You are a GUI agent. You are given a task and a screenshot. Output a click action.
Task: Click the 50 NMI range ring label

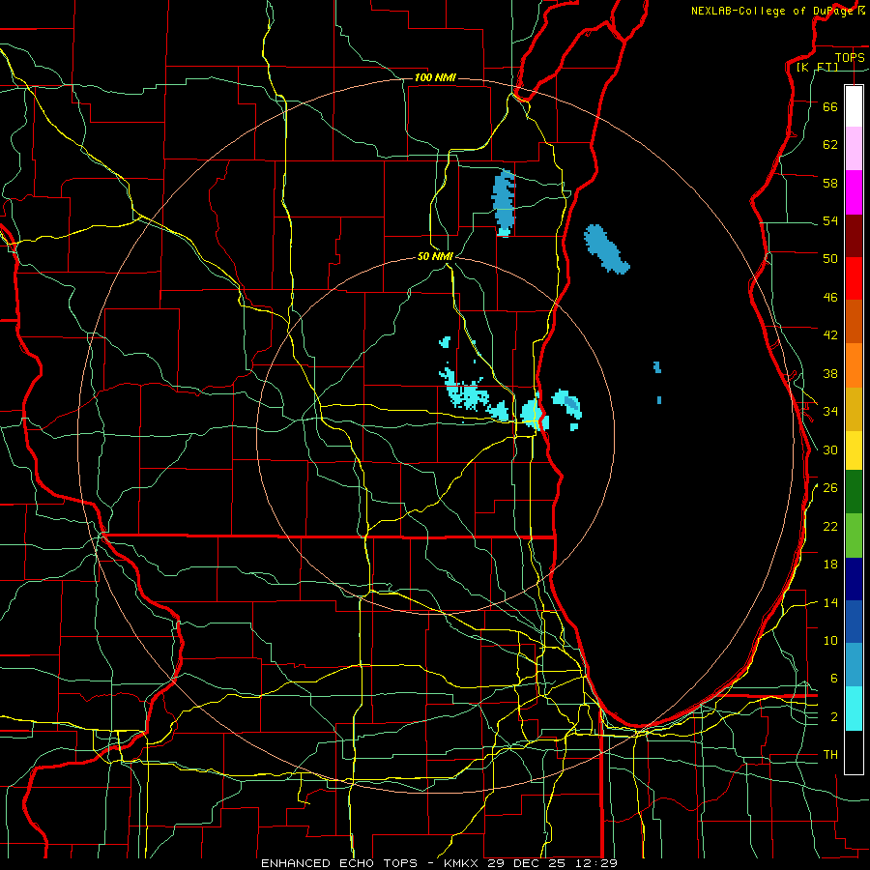click(x=436, y=256)
